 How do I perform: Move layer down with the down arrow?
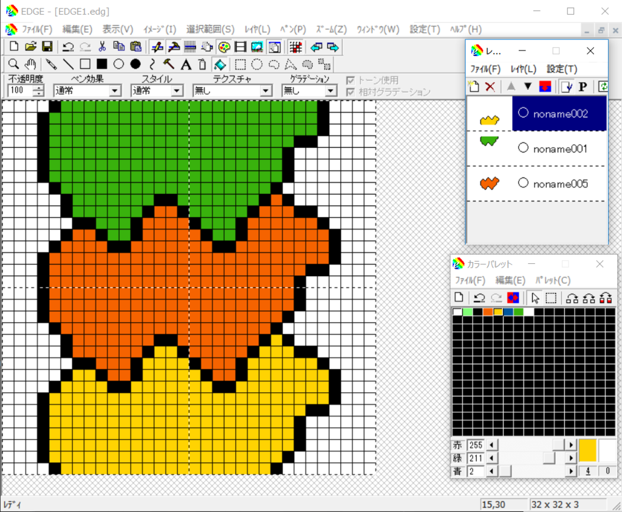(x=528, y=86)
